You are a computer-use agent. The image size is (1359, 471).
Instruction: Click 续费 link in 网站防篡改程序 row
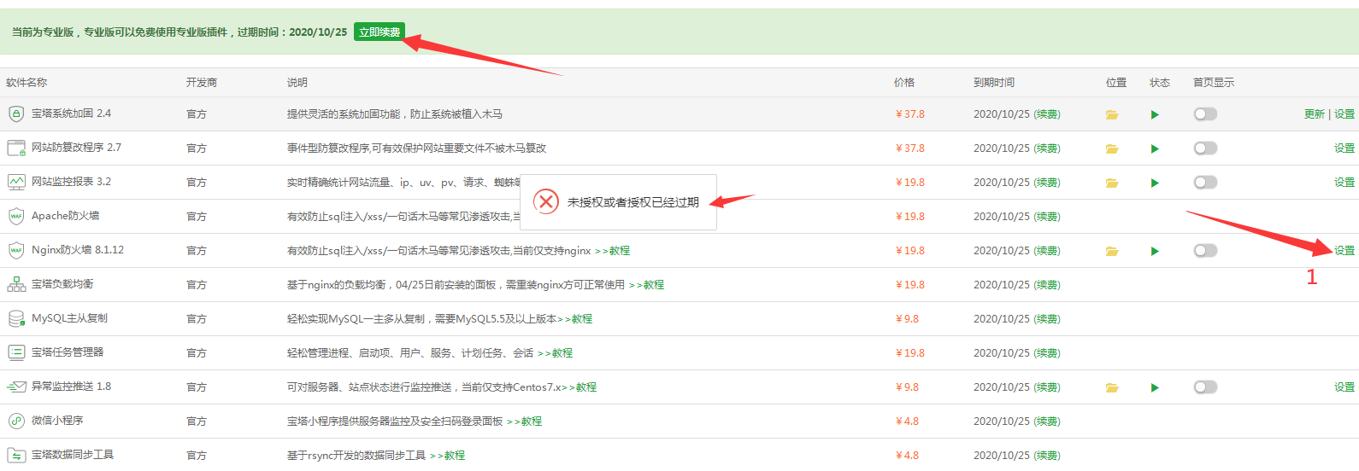[x=1047, y=148]
